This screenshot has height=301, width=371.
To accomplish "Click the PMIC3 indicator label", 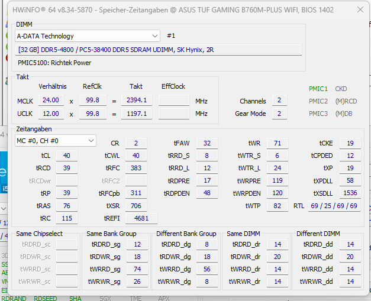I will [318, 114].
